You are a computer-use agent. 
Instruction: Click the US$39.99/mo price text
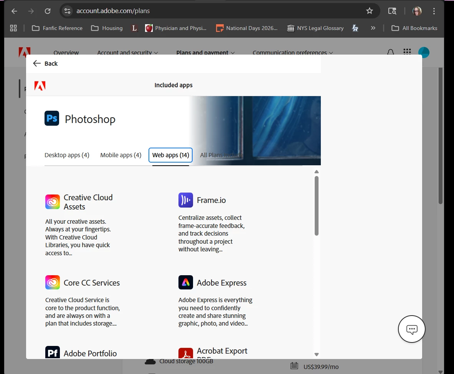[321, 367]
